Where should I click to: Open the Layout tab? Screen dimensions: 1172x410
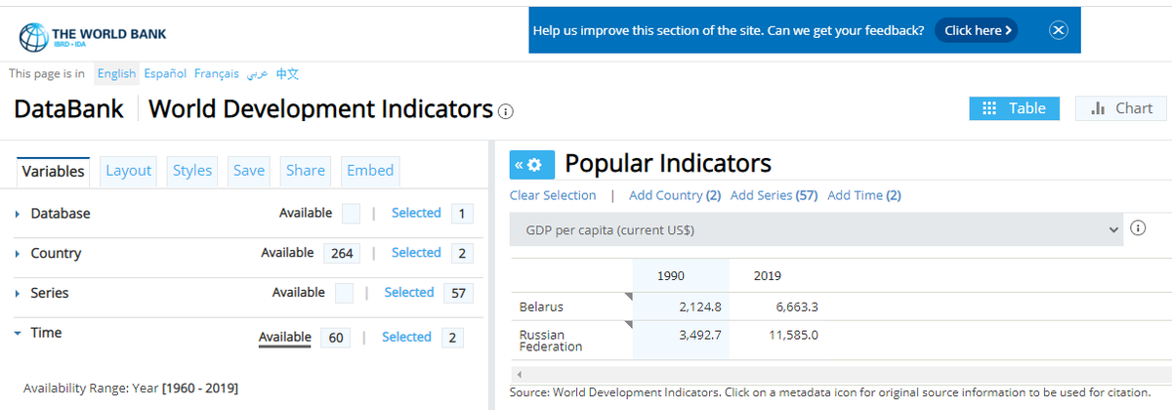(128, 171)
